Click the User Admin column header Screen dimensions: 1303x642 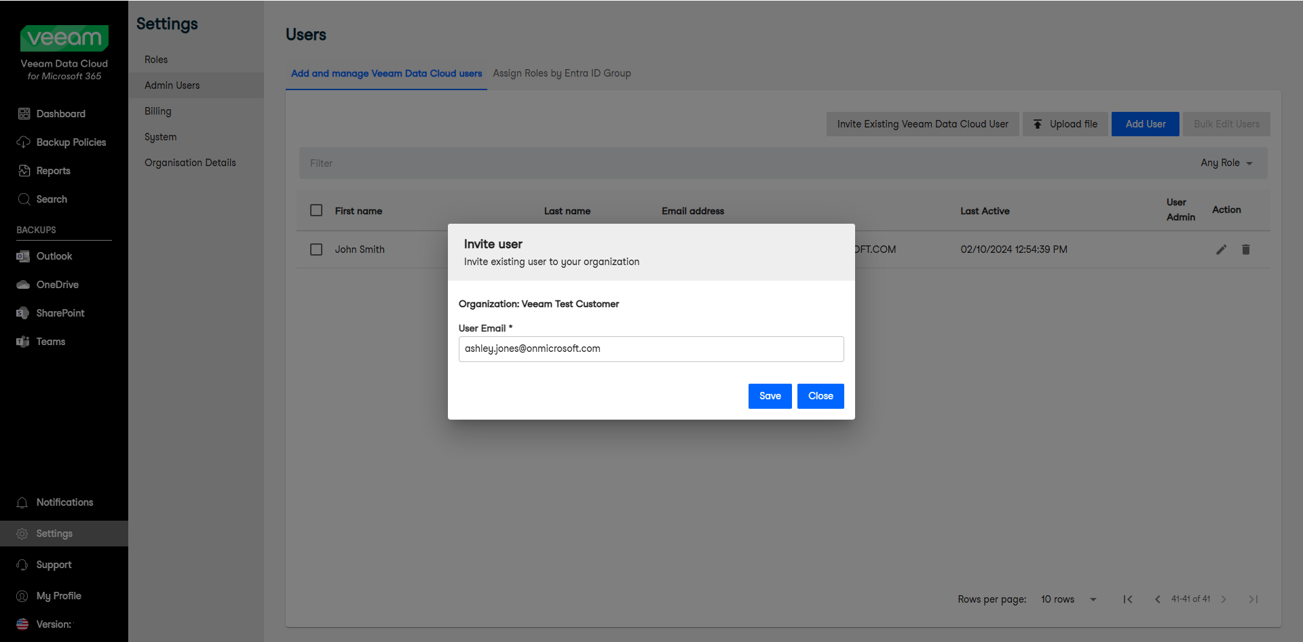click(1181, 210)
